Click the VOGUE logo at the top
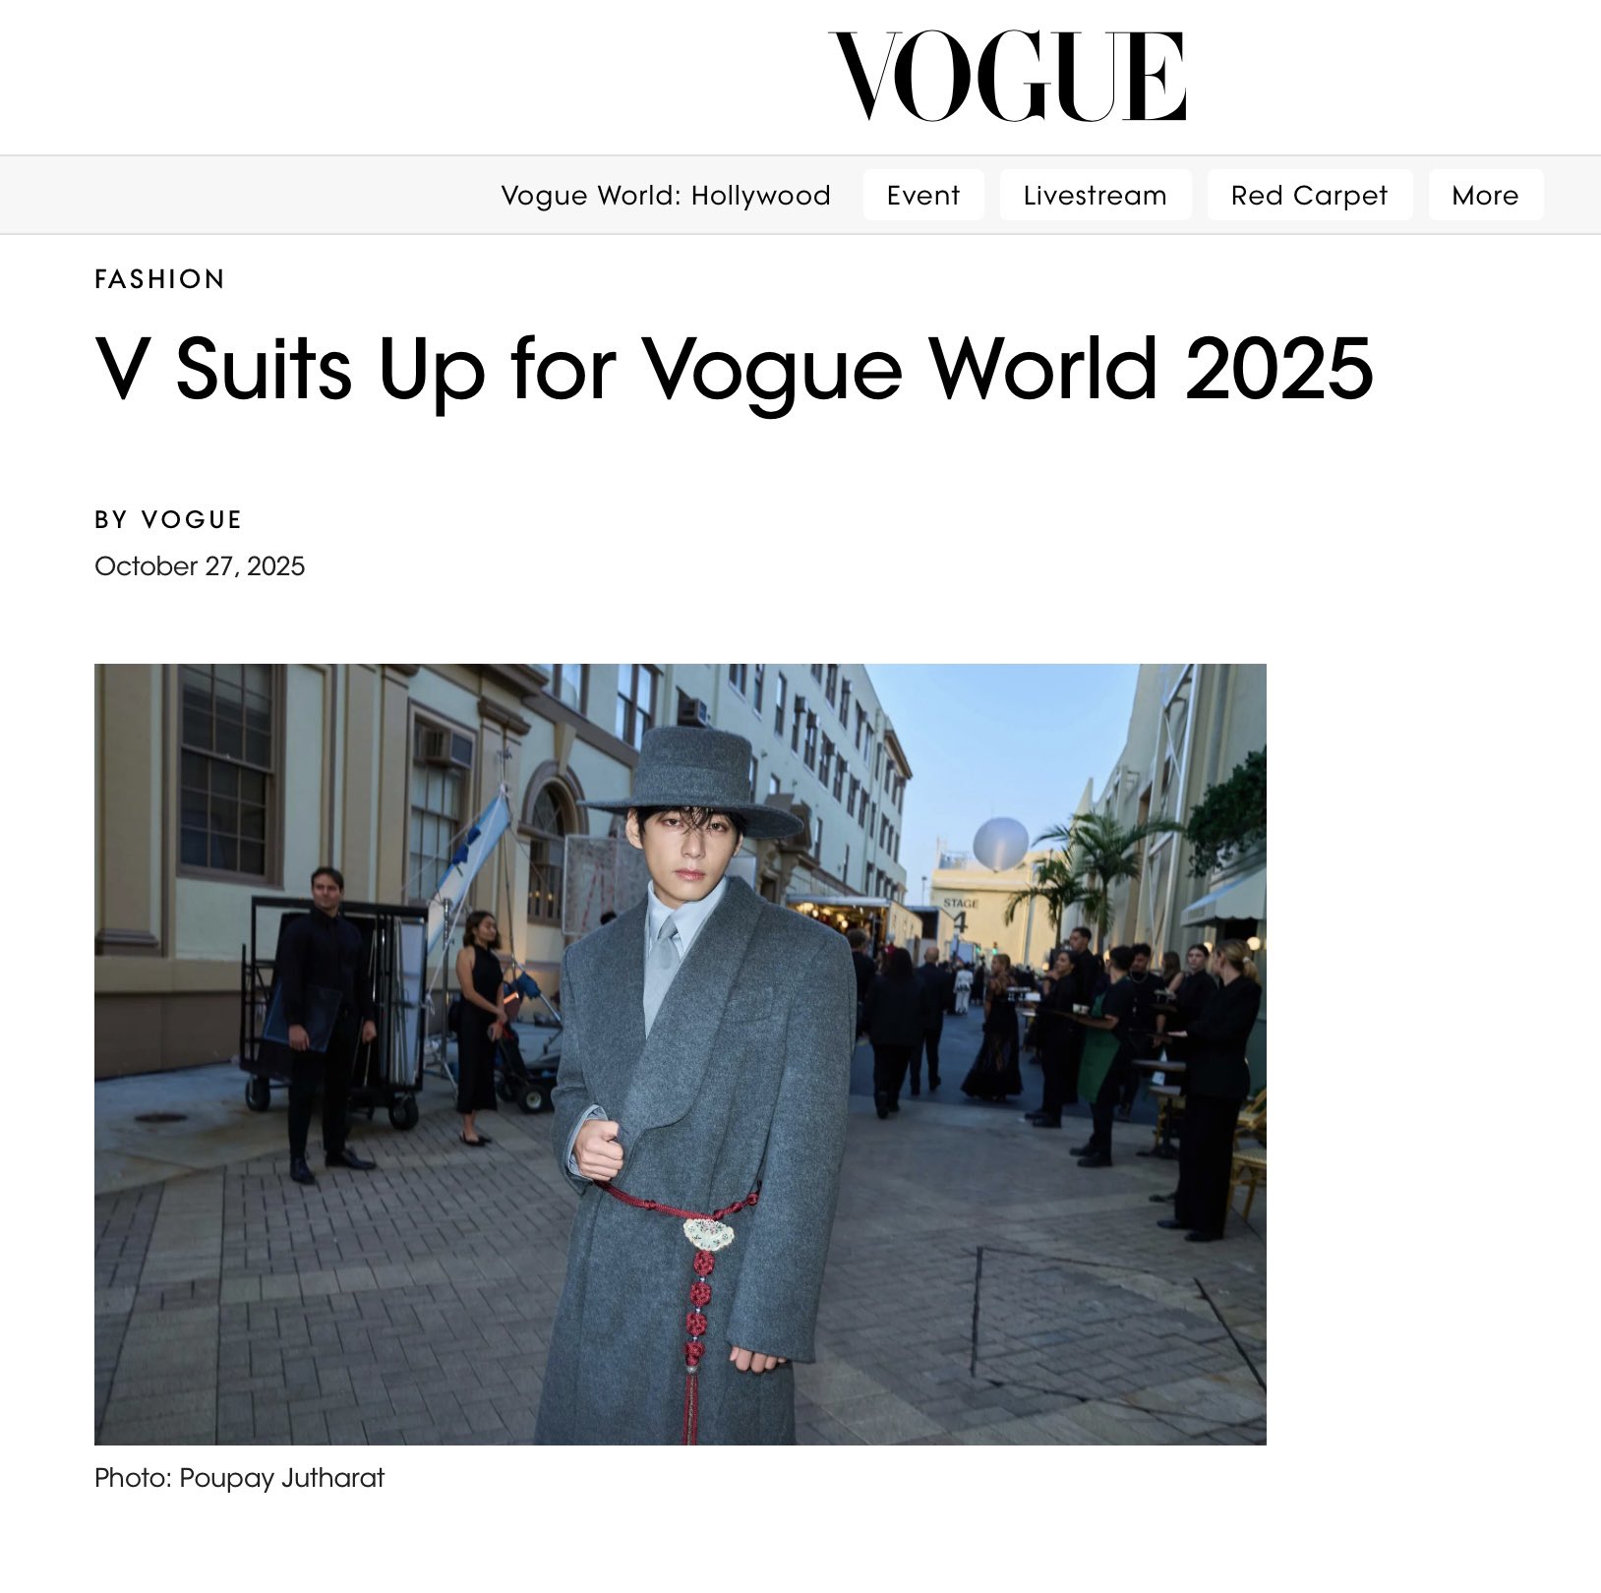The width and height of the screenshot is (1601, 1593). pos(1007,77)
